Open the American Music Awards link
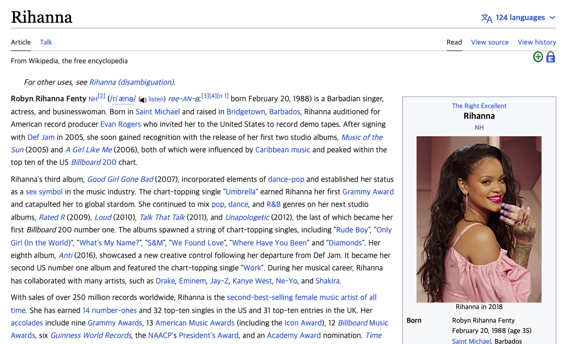This screenshot has width=566, height=344. pos(195,323)
